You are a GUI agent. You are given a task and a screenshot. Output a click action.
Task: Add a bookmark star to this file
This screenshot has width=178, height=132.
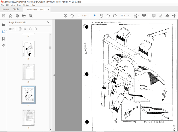pos(11,16)
